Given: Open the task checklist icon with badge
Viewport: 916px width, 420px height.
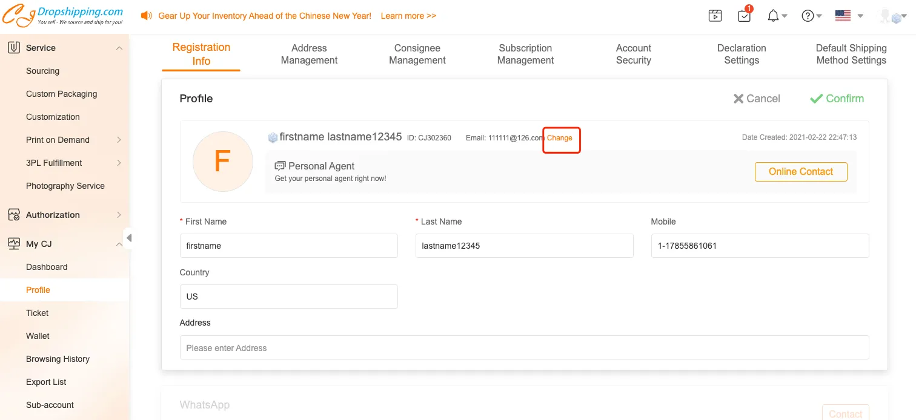Looking at the screenshot, I should coord(745,16).
